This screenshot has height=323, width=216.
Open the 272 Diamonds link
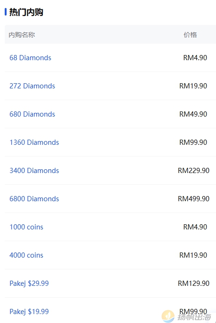pos(32,86)
